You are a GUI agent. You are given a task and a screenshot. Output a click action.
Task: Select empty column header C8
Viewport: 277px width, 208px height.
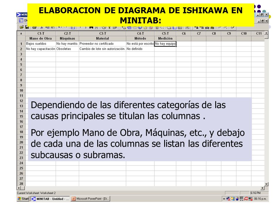[214, 34]
